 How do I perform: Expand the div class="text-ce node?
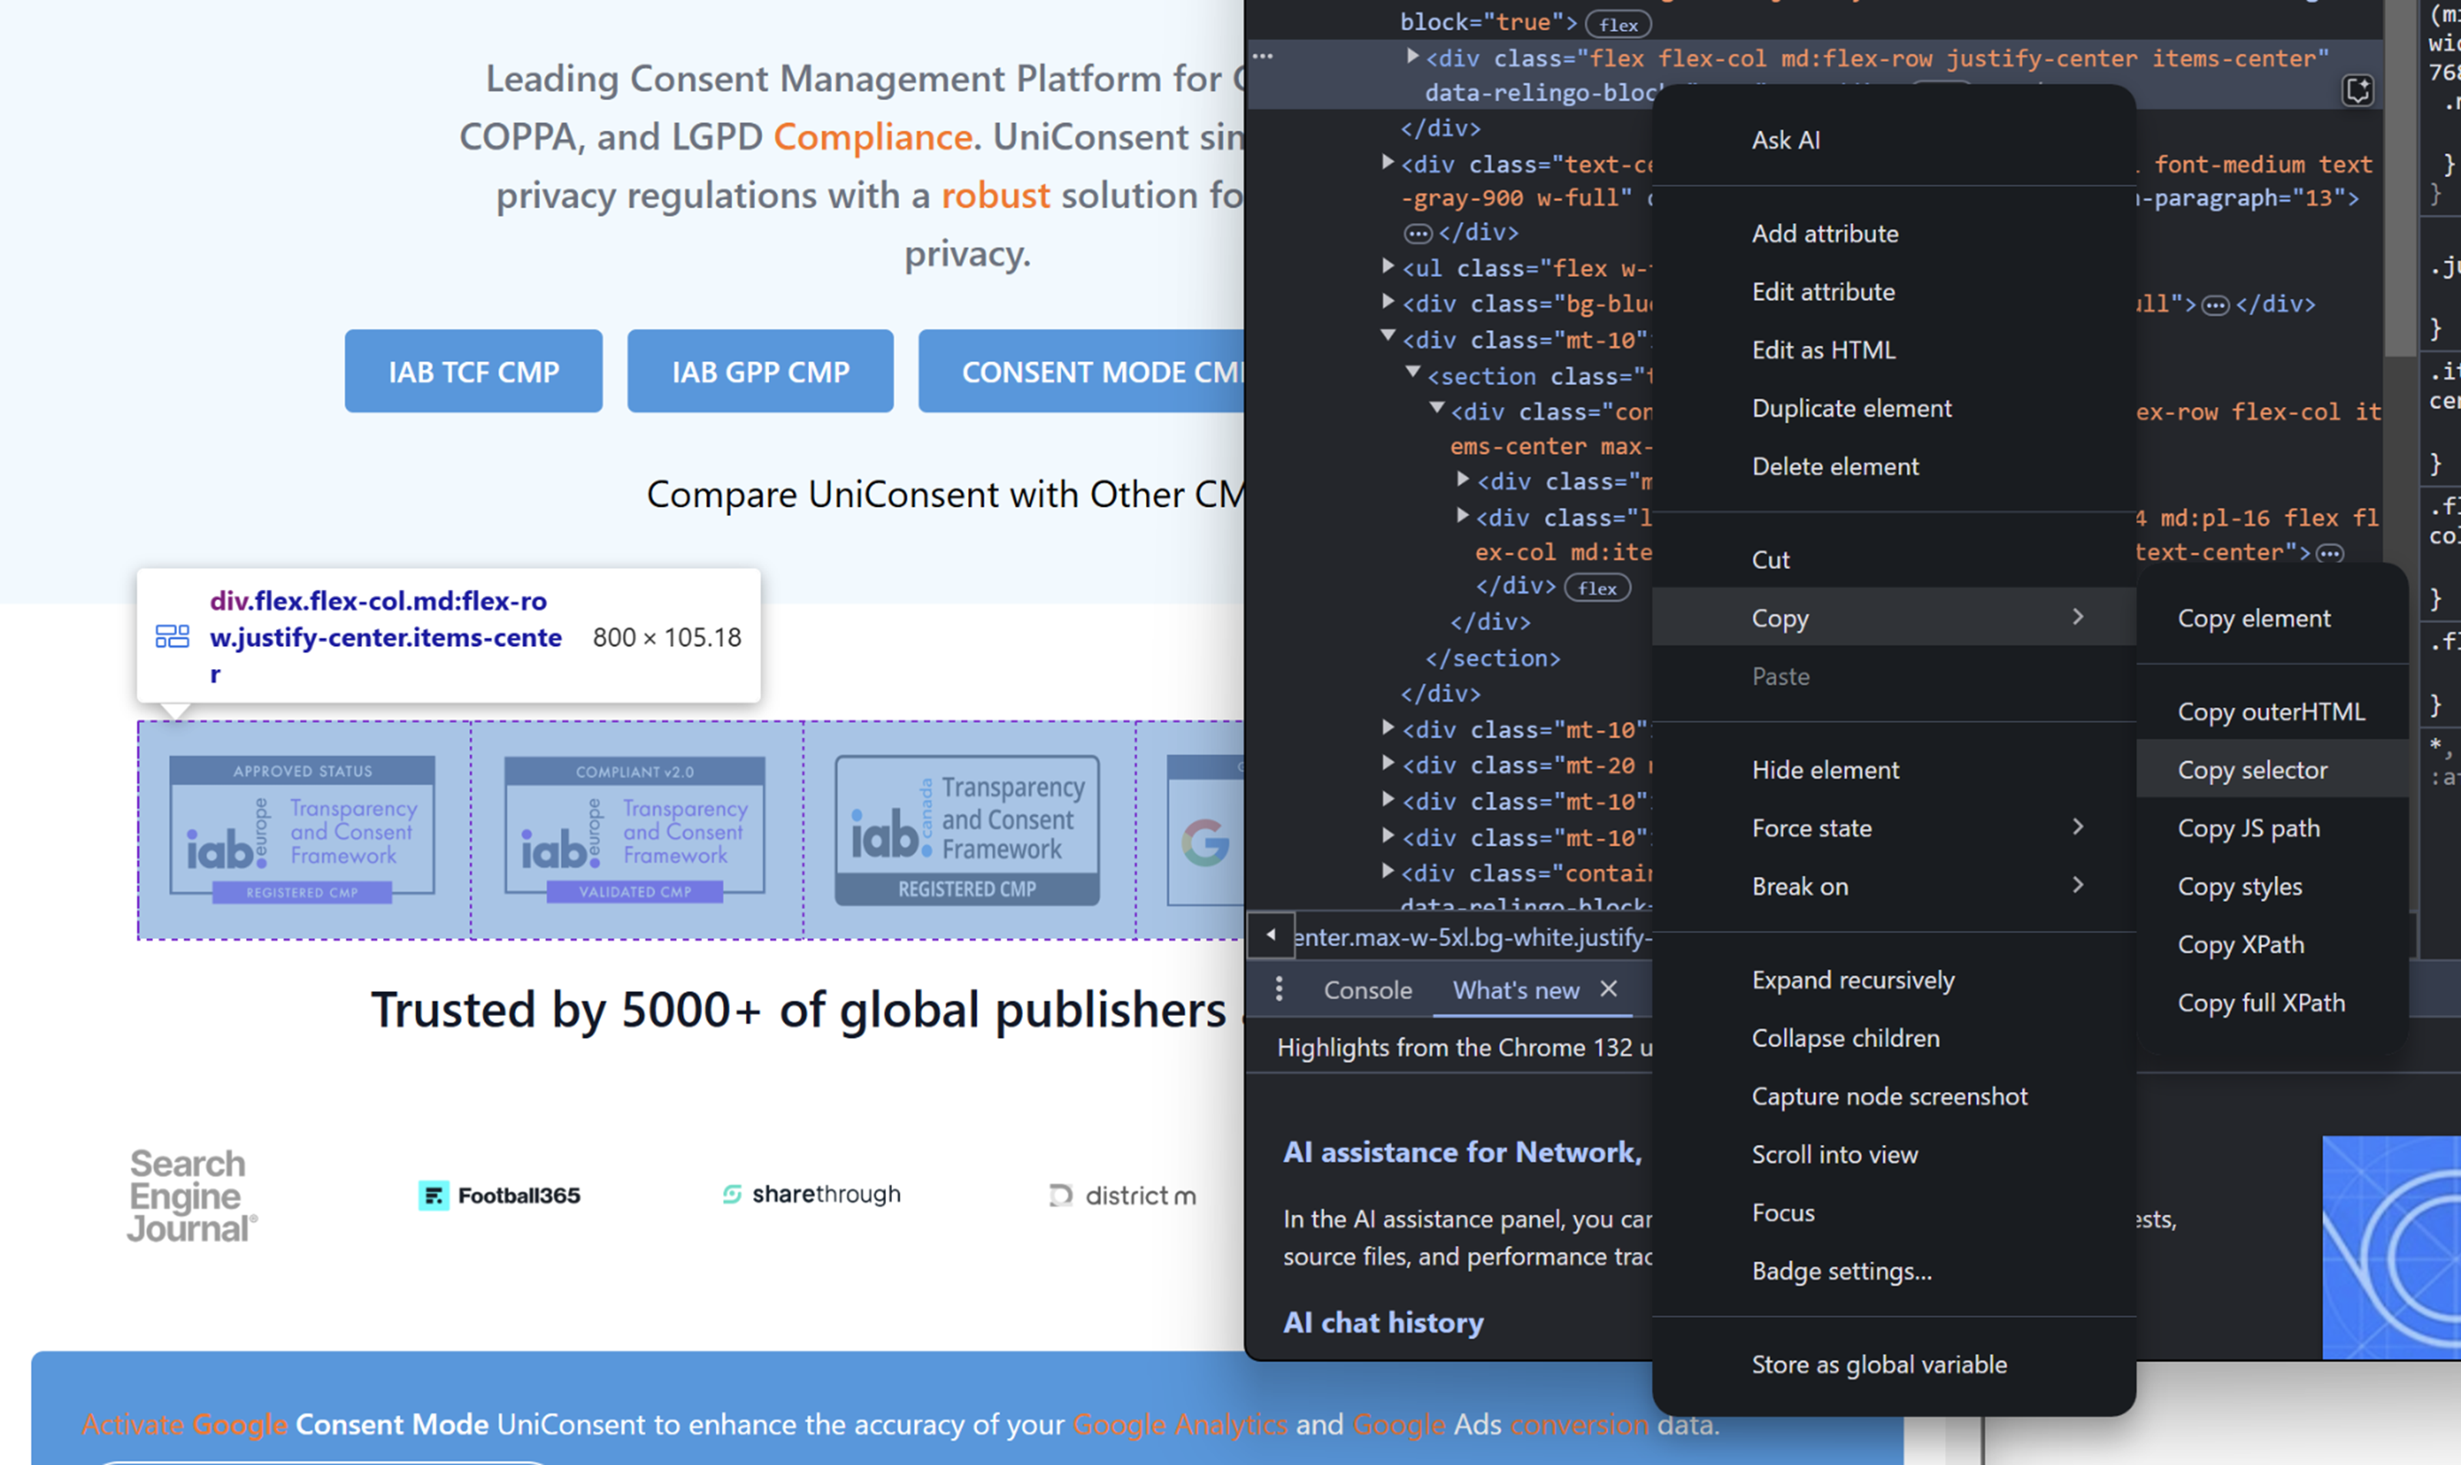point(1388,162)
